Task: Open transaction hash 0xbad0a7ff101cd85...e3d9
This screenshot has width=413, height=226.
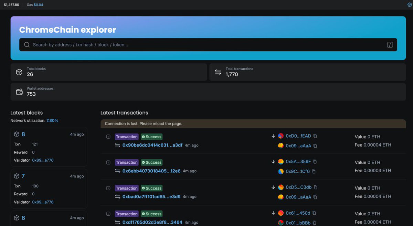Action: tap(151, 197)
